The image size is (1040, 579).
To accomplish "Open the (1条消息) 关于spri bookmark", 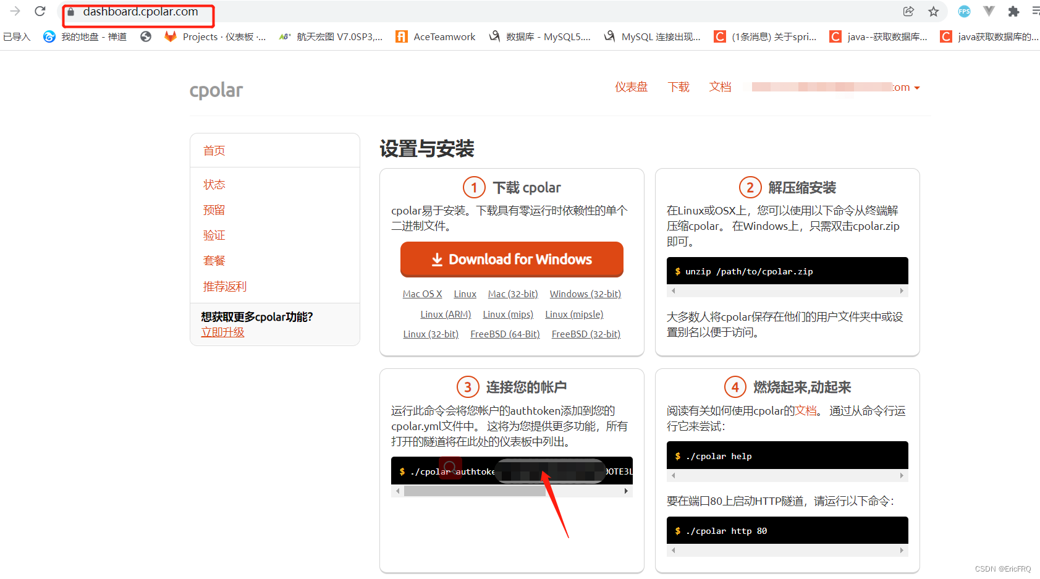I will pyautogui.click(x=766, y=37).
